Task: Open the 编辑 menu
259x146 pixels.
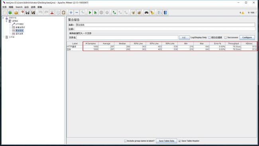Action: tap(11, 7)
